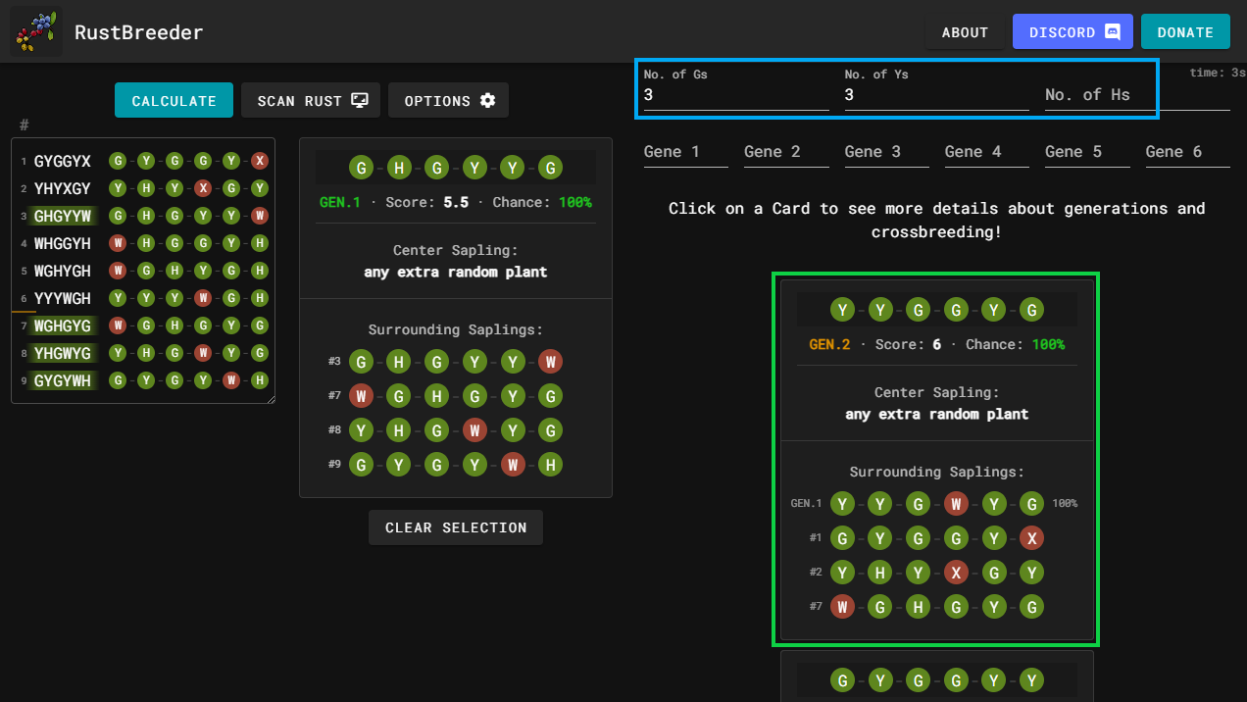The width and height of the screenshot is (1247, 702).
Task: Click sapling #2 YHYXGY in GEN.2 card
Action: click(936, 573)
